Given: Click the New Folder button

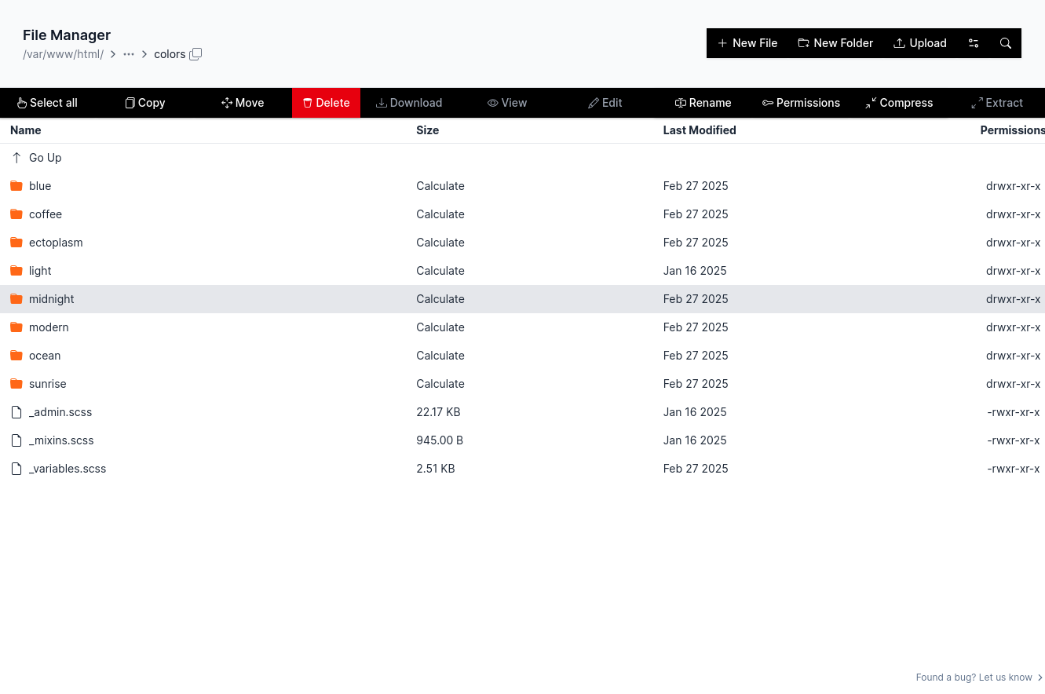Looking at the screenshot, I should (x=835, y=43).
